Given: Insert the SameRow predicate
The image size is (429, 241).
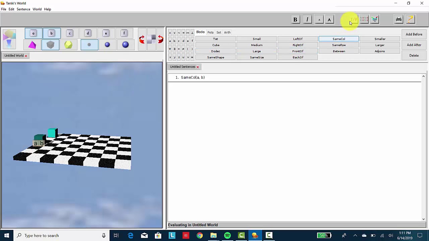Looking at the screenshot, I should point(339,45).
